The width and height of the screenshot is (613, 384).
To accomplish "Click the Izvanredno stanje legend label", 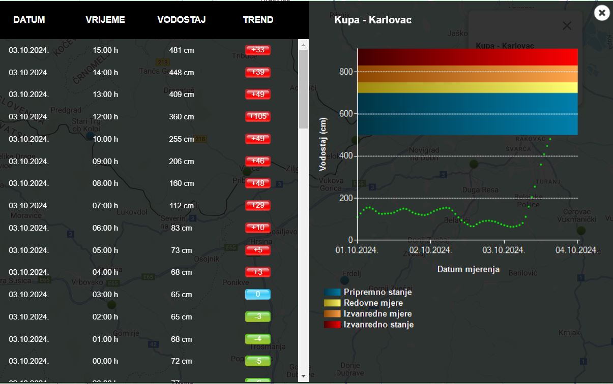I will click(379, 325).
